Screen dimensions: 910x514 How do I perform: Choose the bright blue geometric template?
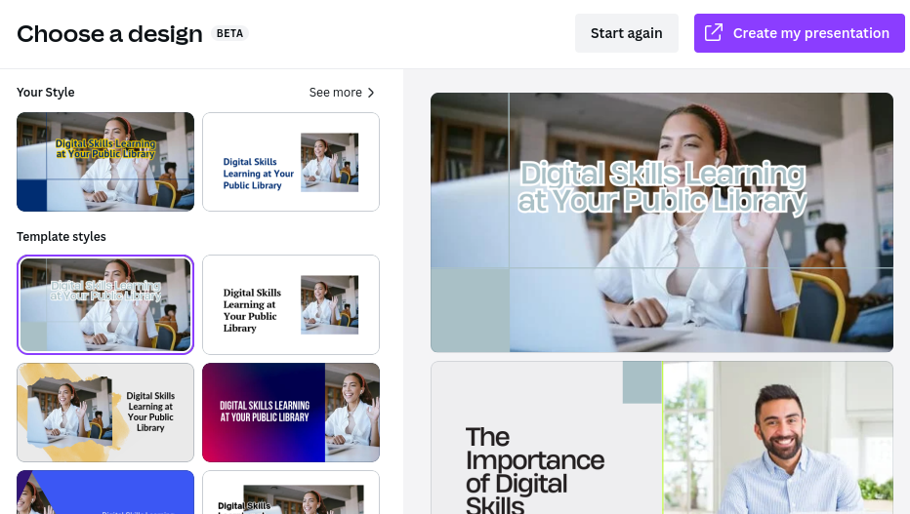click(x=105, y=493)
